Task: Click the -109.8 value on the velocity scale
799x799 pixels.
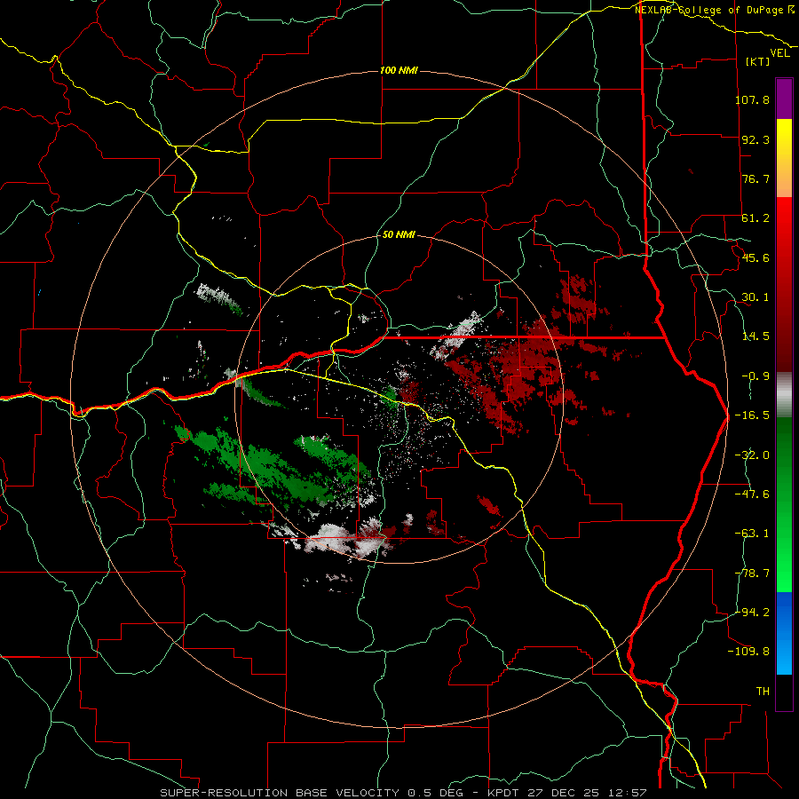Action: 748,652
